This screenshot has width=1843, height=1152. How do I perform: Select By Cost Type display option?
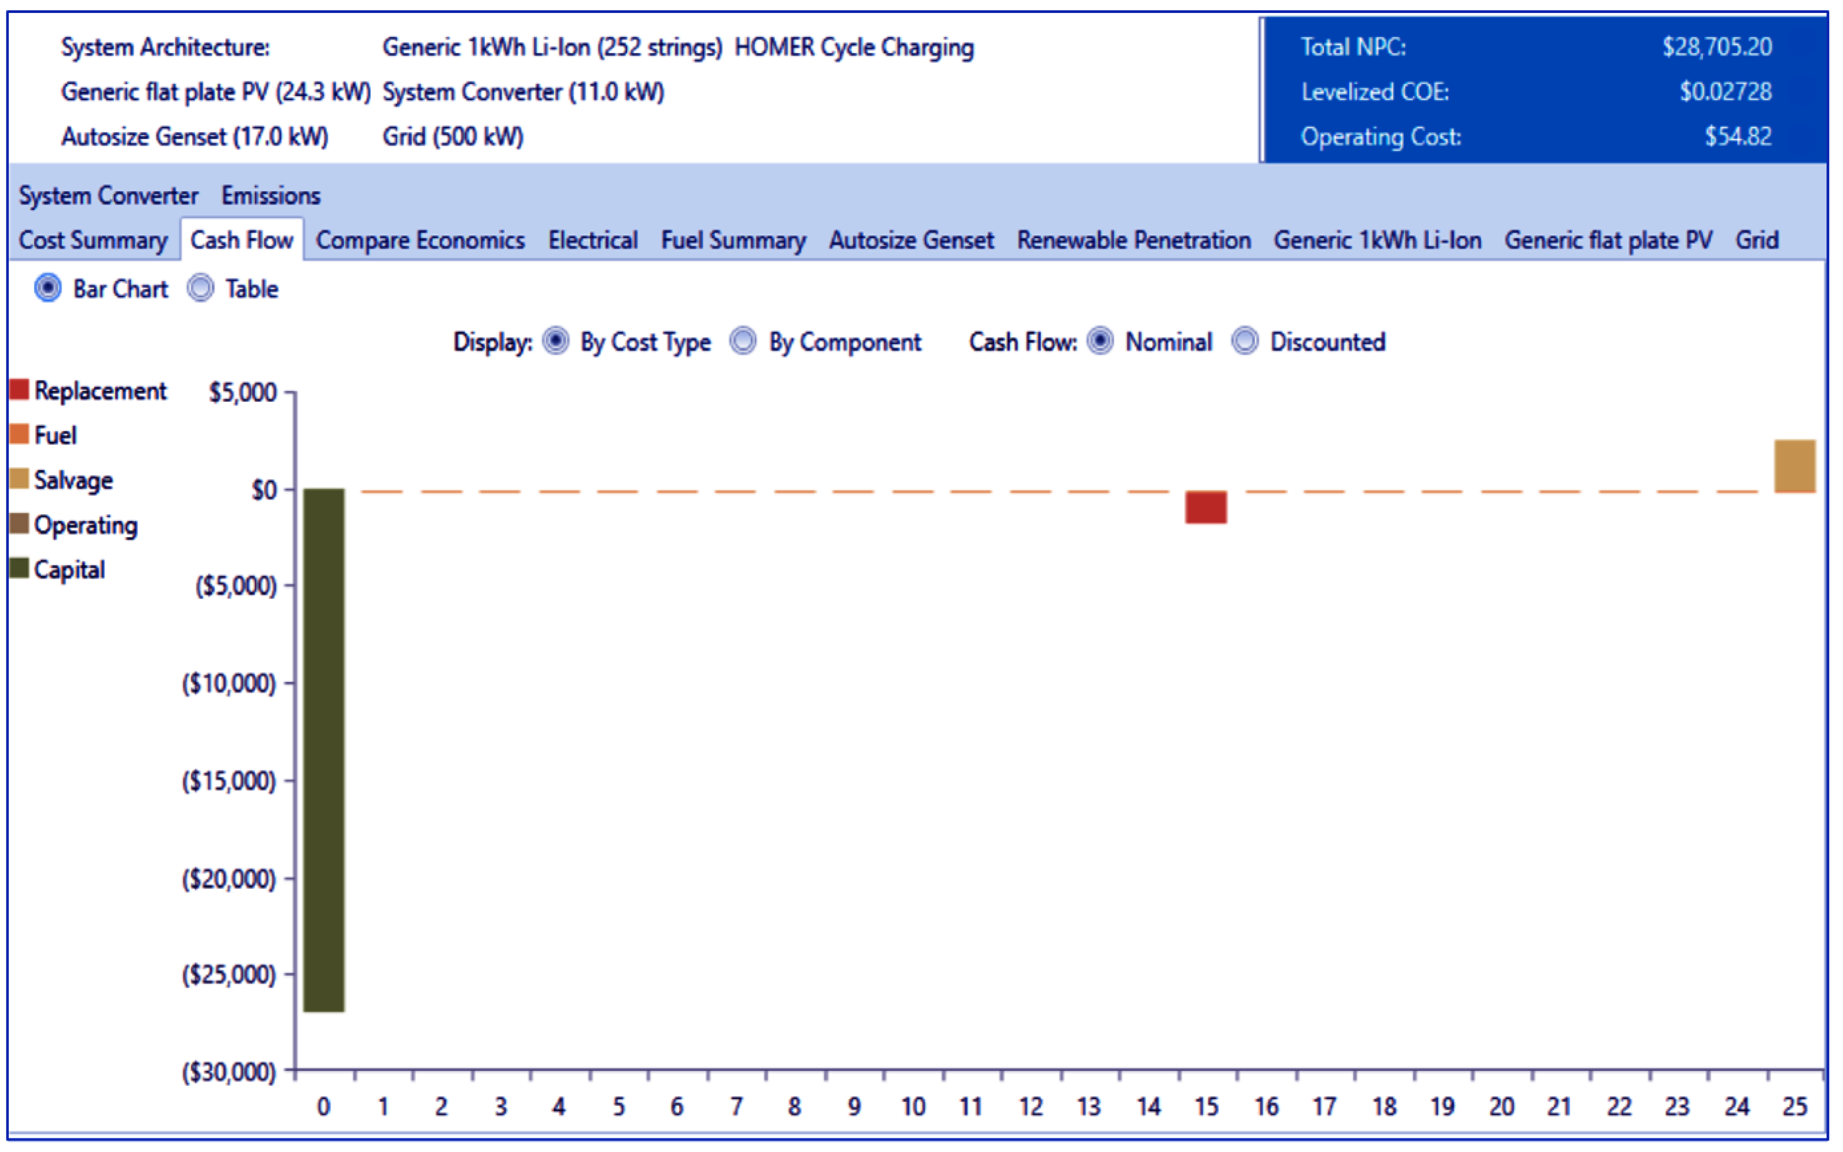[x=556, y=341]
